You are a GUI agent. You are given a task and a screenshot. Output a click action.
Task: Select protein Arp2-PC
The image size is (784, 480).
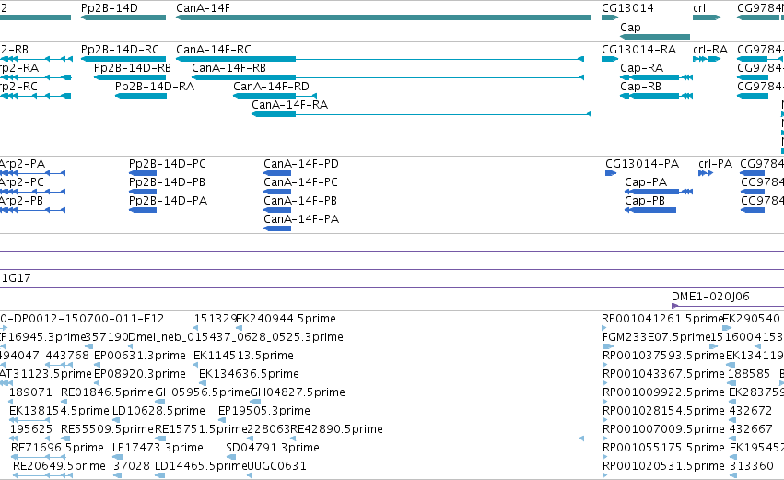(x=32, y=192)
